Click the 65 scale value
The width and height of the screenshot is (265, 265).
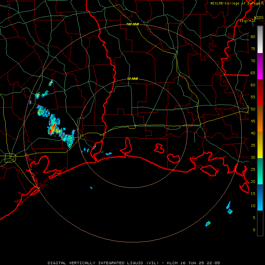pyautogui.click(x=253, y=73)
